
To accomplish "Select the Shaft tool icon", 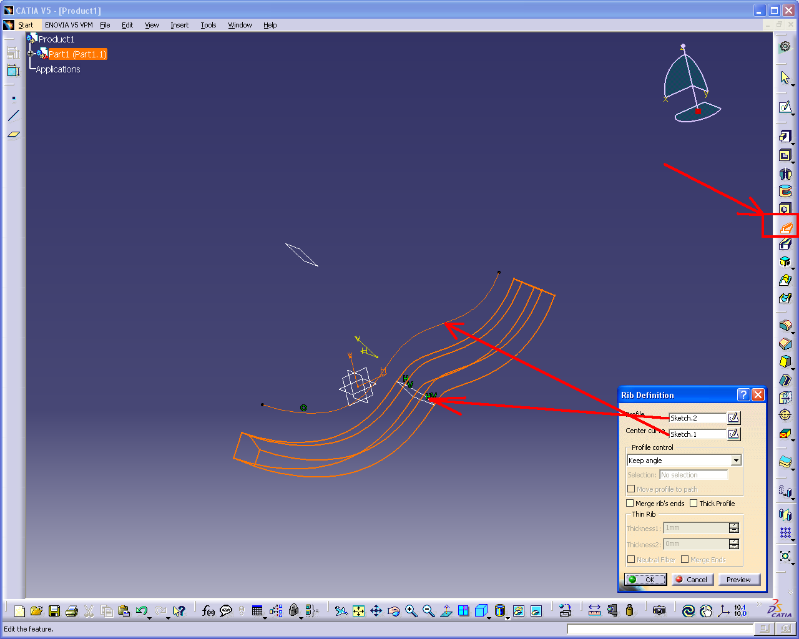I will pos(785,173).
